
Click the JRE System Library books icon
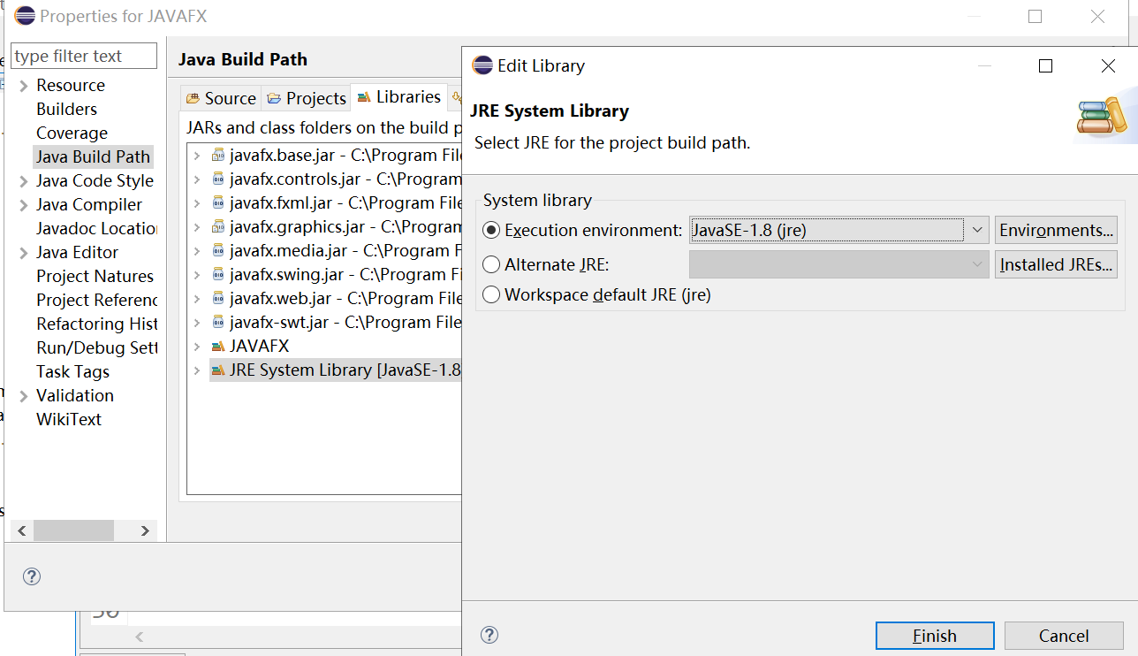(218, 370)
